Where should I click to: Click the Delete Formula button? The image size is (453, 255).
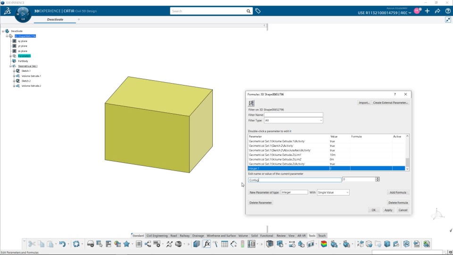pos(398,203)
